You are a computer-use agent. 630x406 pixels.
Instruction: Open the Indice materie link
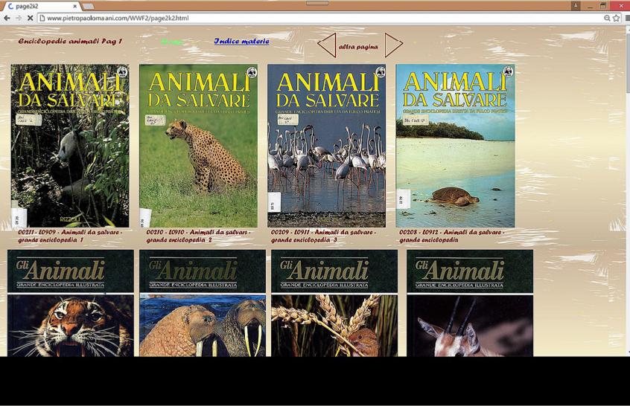242,41
